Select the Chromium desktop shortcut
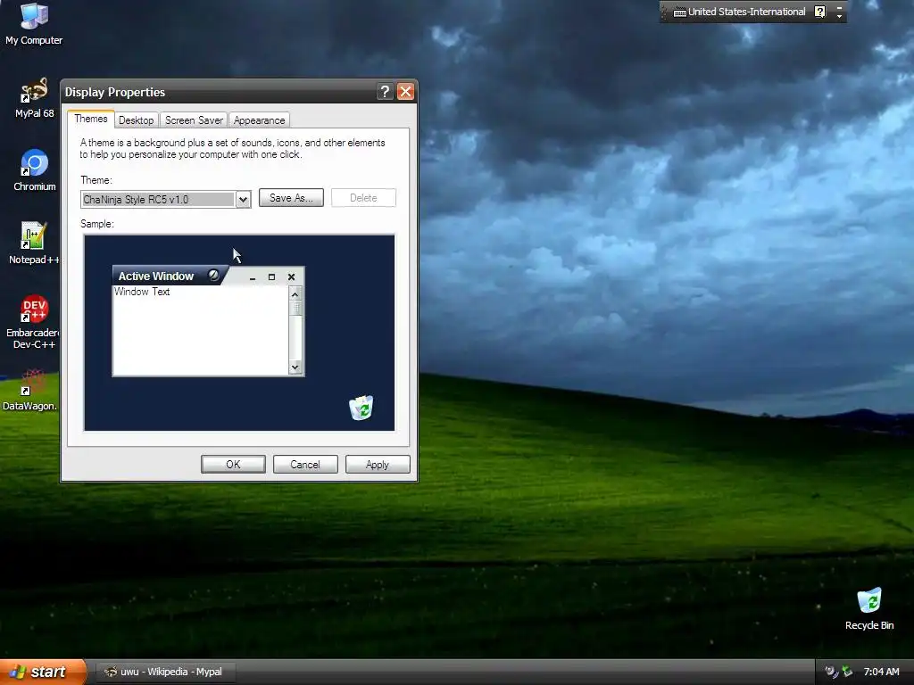914x685 pixels. tap(35, 170)
